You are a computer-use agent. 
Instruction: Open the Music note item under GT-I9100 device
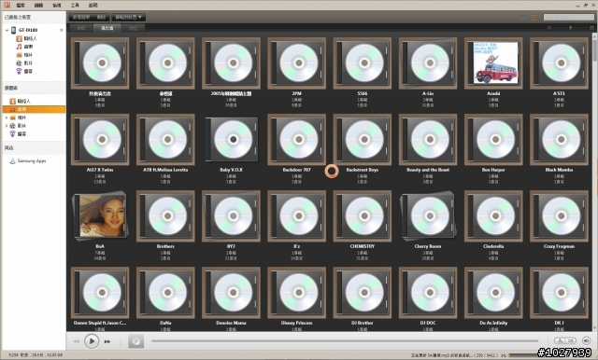pos(24,47)
